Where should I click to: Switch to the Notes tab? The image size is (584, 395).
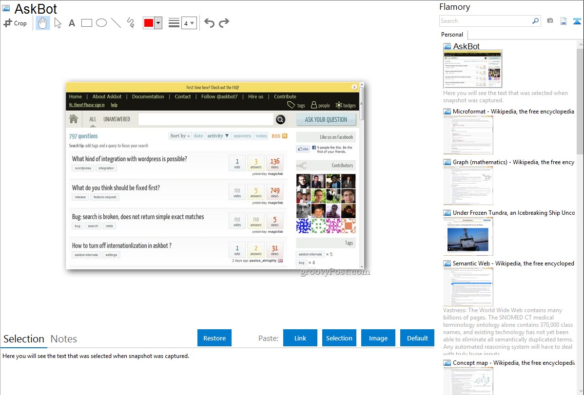point(64,339)
